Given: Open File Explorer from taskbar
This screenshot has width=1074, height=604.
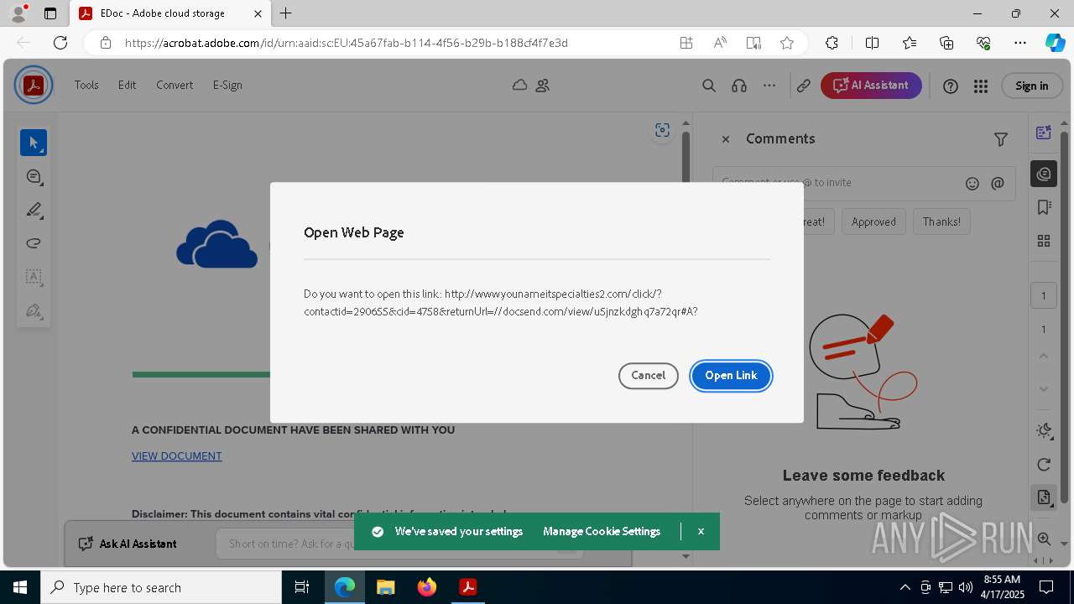Looking at the screenshot, I should click(x=385, y=587).
